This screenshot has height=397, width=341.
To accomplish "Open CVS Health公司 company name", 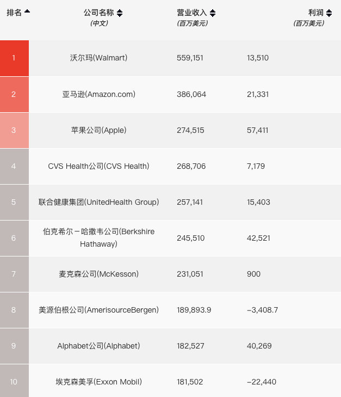I will pyautogui.click(x=99, y=166).
